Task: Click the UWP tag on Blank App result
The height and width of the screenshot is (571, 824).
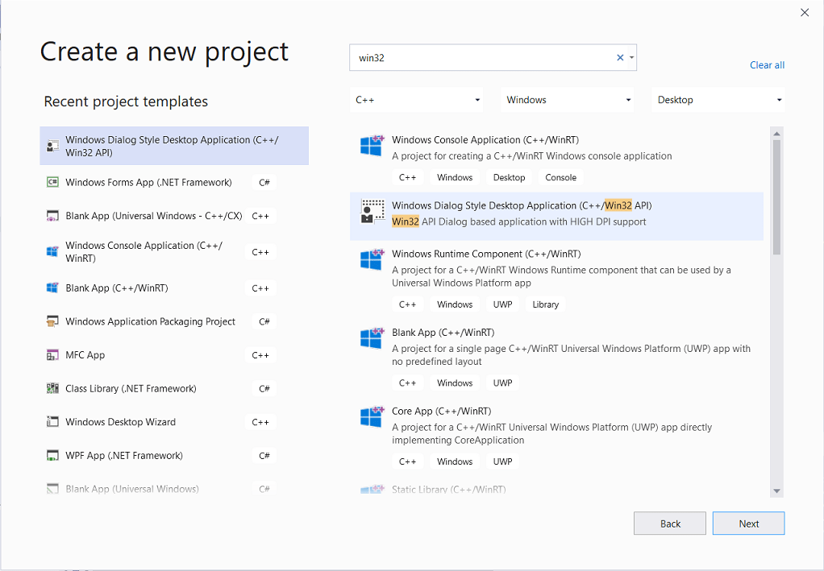Action: click(x=502, y=383)
